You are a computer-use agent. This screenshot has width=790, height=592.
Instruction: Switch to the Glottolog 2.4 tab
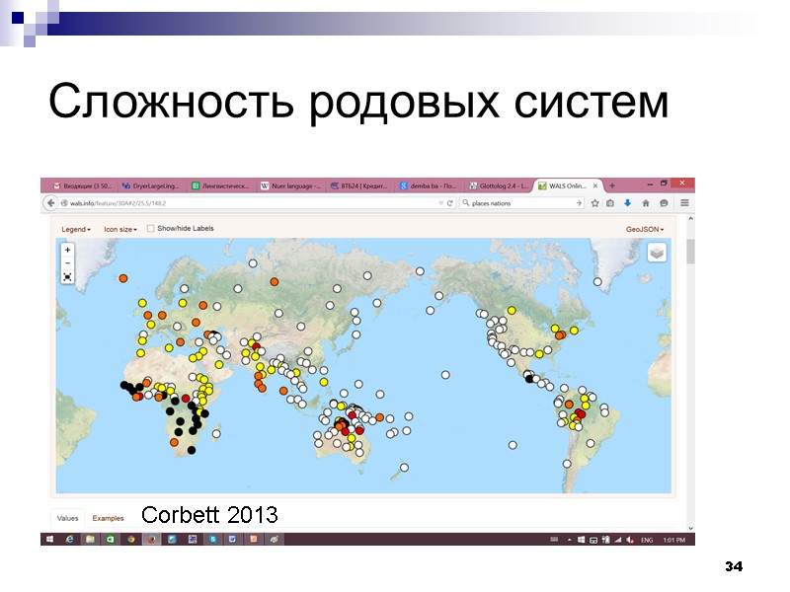click(x=499, y=185)
